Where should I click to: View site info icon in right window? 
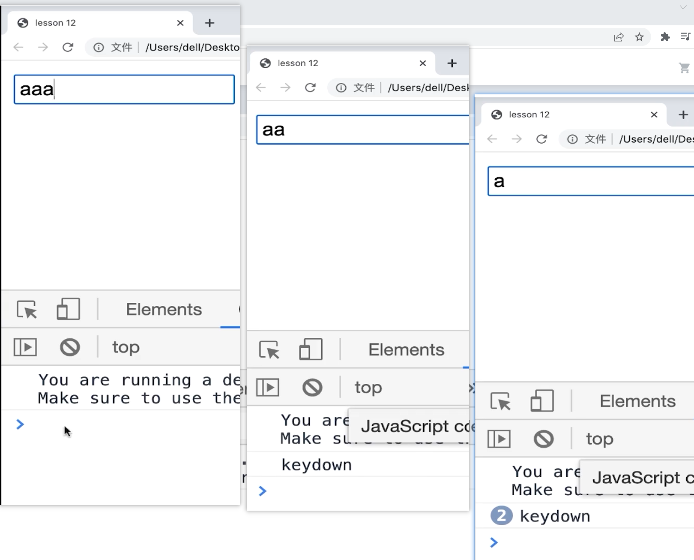572,139
